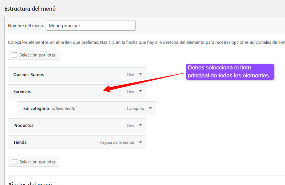The image size is (285, 185).
Task: Click the Sin categoría subelemento title
Action: click(x=36, y=108)
